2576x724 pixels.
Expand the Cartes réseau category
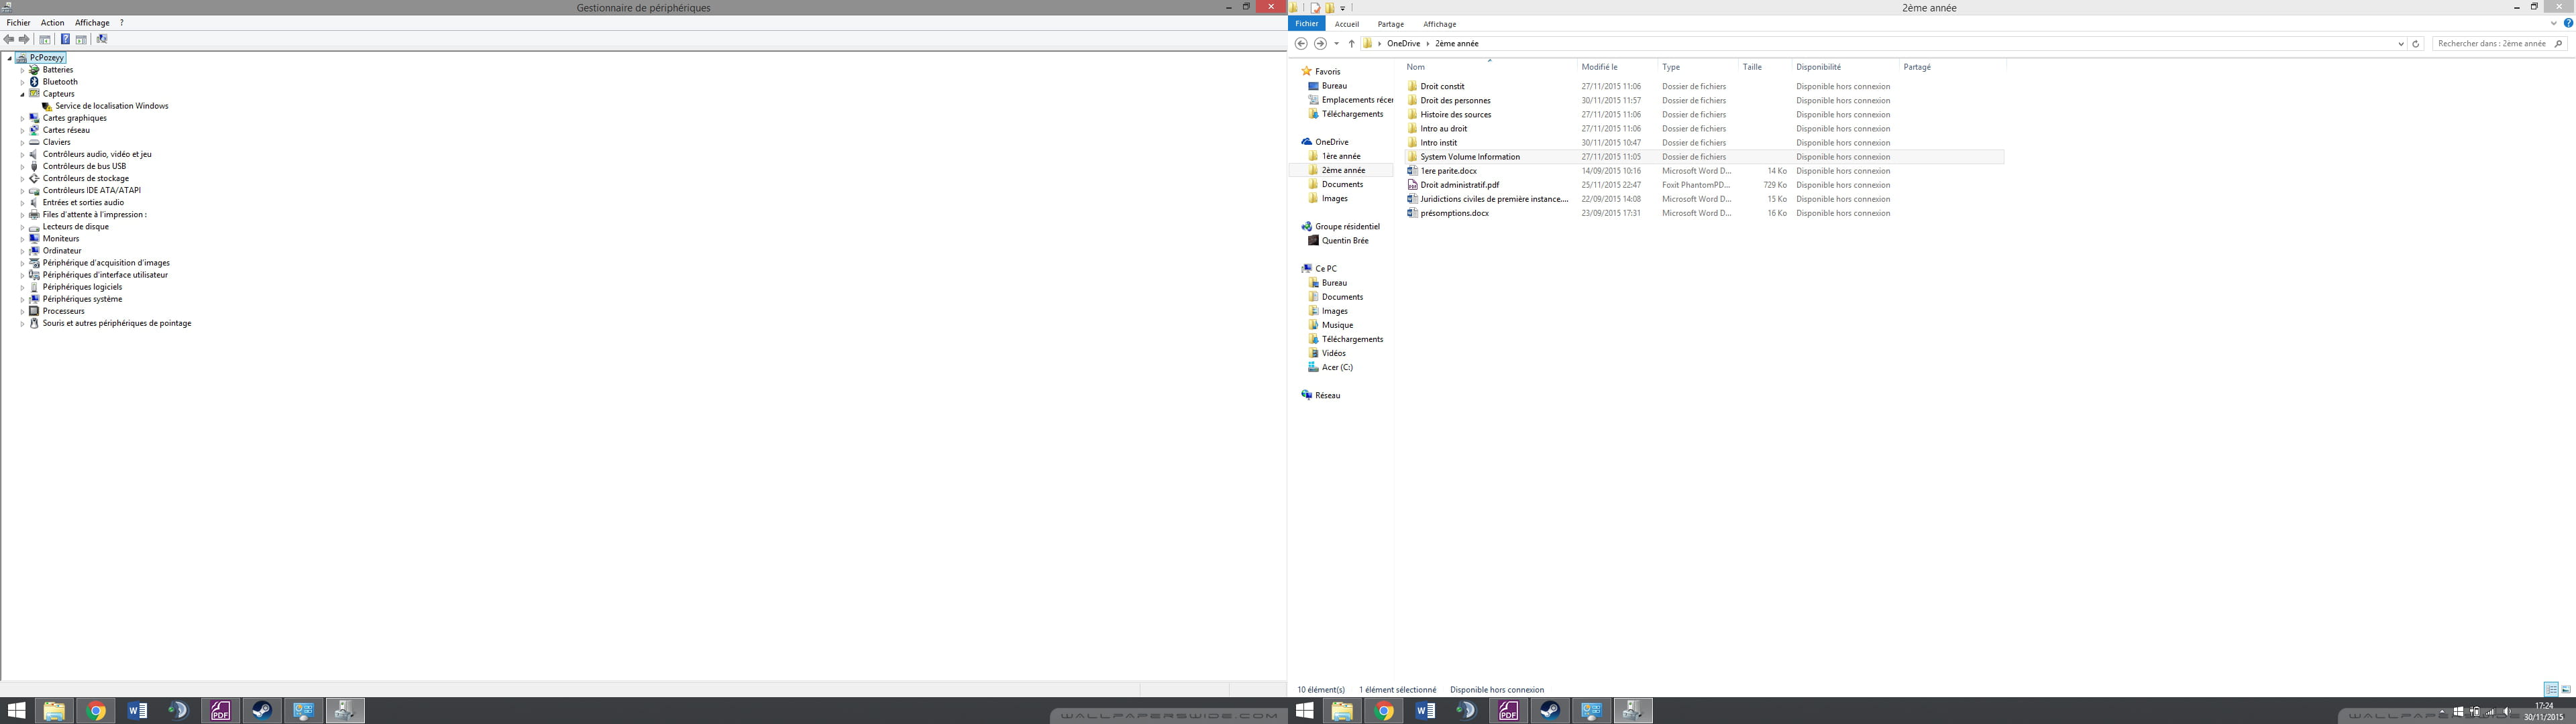[22, 130]
